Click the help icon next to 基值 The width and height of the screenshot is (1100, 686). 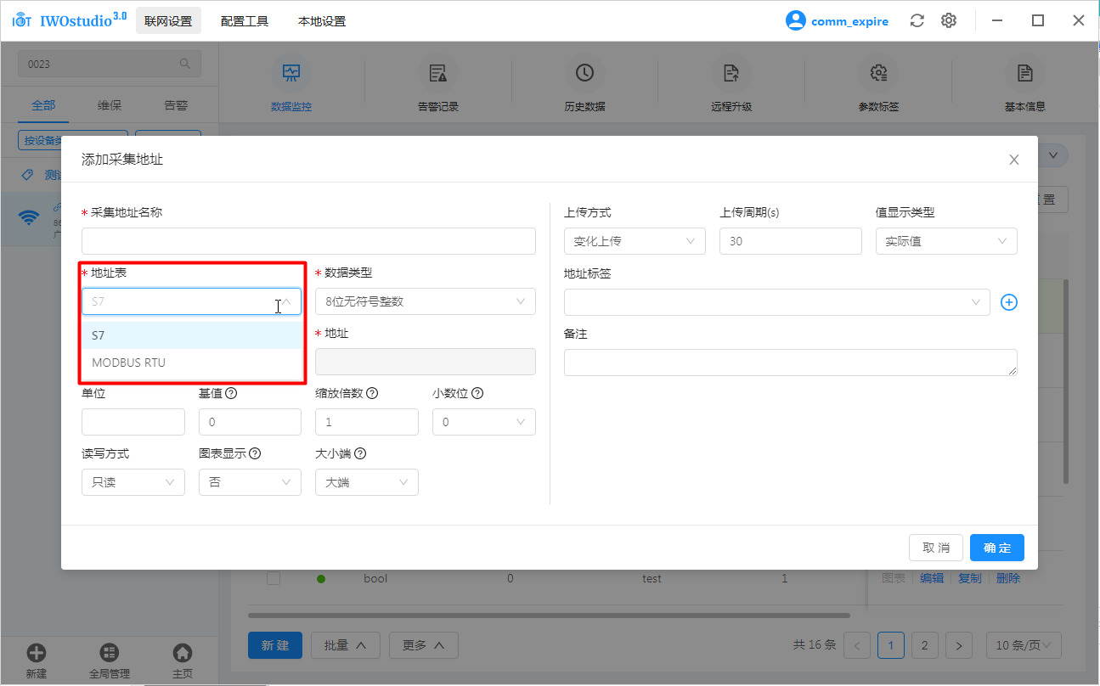[x=231, y=394]
